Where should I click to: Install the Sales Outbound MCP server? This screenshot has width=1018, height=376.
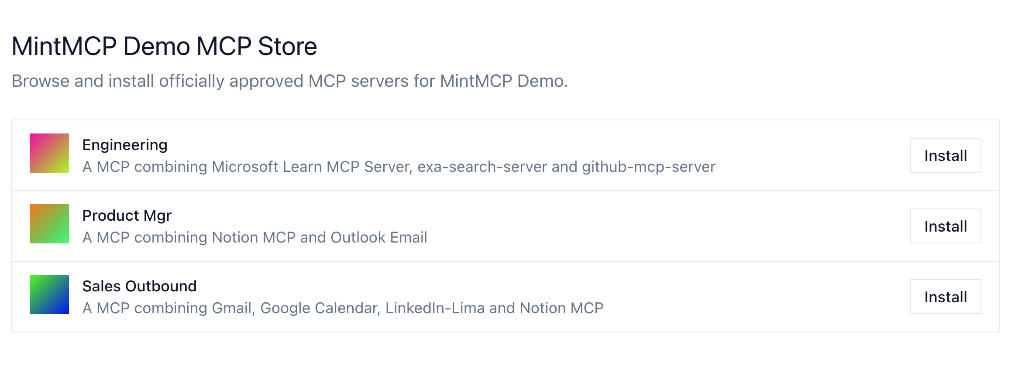click(x=945, y=297)
